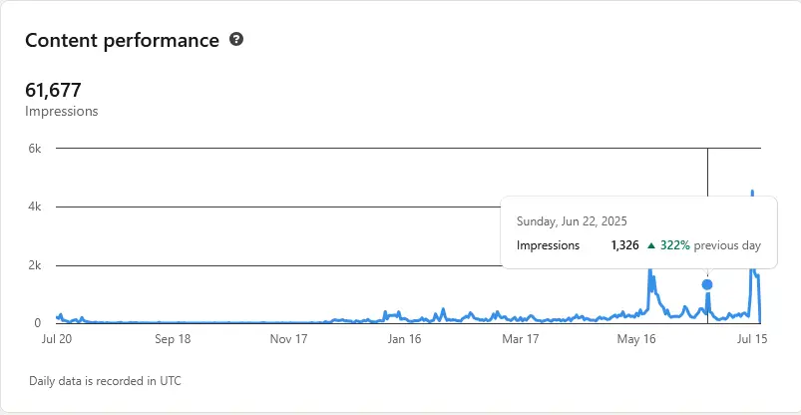The width and height of the screenshot is (801, 415).
Task: Click the 322% previous day text
Action: pos(708,244)
